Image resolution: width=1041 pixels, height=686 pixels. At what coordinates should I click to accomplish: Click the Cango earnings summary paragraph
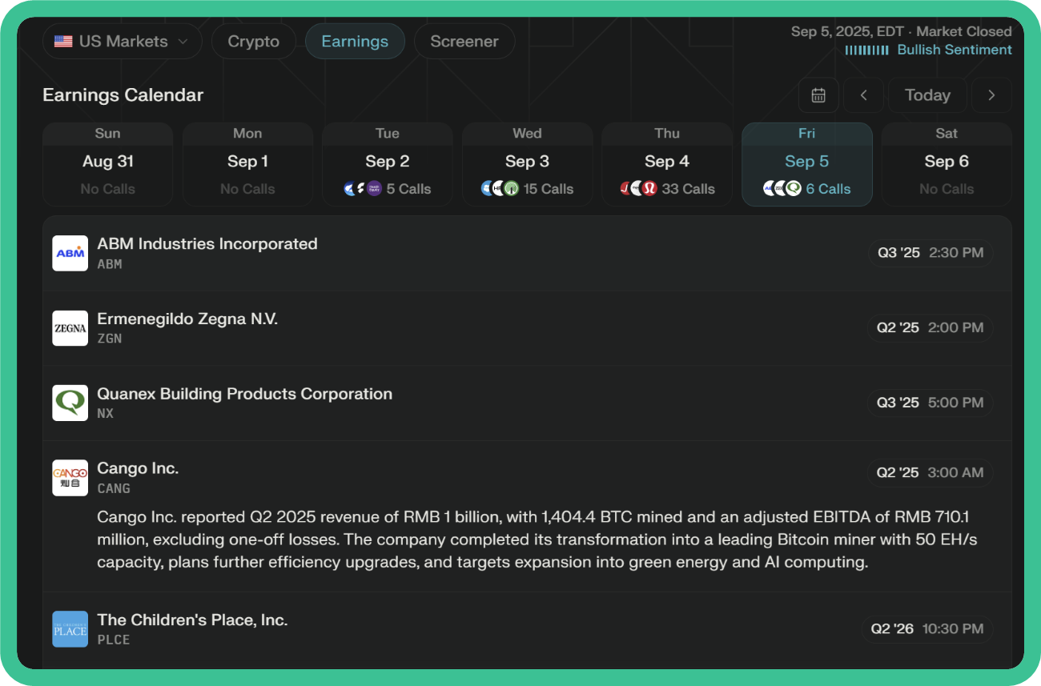click(x=537, y=540)
